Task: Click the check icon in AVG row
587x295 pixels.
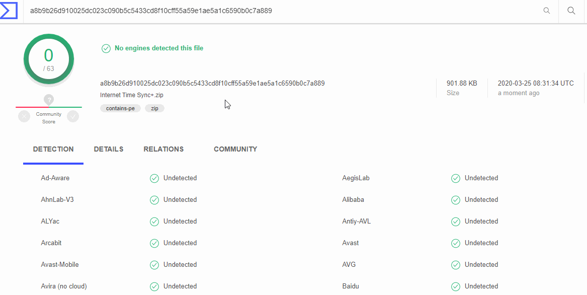Action: (x=456, y=265)
